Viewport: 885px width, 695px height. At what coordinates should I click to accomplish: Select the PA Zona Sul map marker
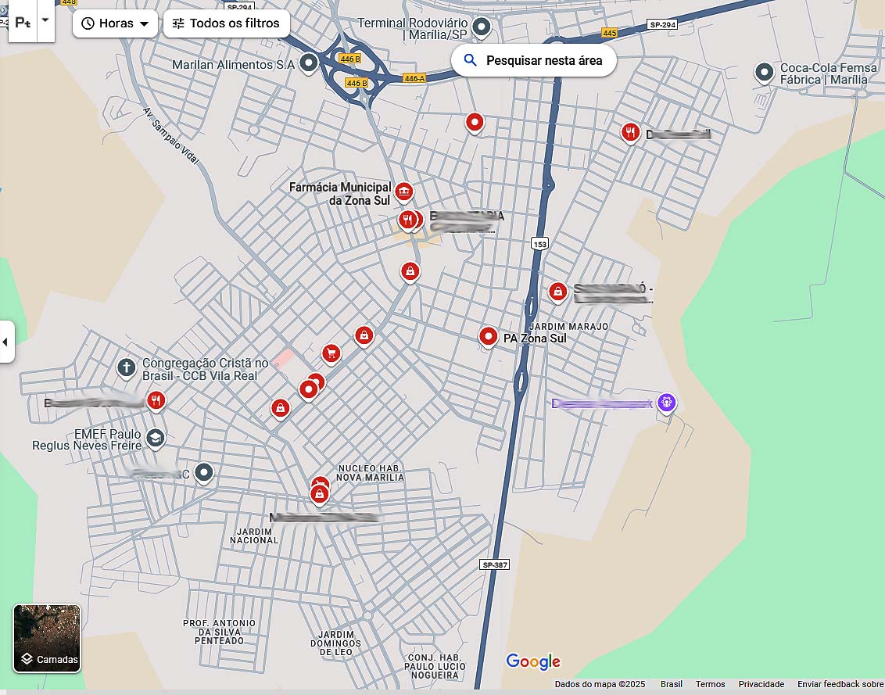coord(489,337)
